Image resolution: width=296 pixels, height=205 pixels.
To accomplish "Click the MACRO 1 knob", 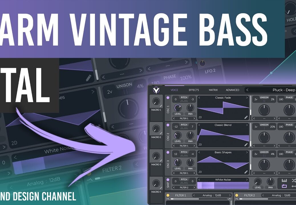I will [x=156, y=102].
